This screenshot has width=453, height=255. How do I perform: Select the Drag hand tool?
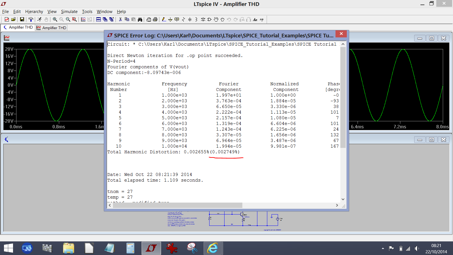click(223, 19)
